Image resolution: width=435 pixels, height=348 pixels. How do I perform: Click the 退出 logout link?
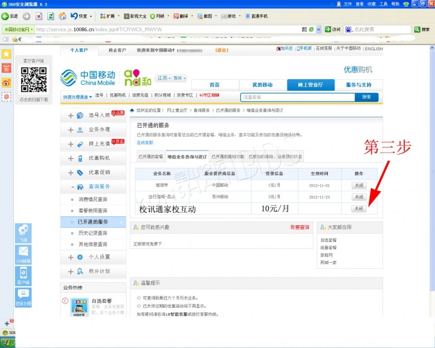click(222, 50)
